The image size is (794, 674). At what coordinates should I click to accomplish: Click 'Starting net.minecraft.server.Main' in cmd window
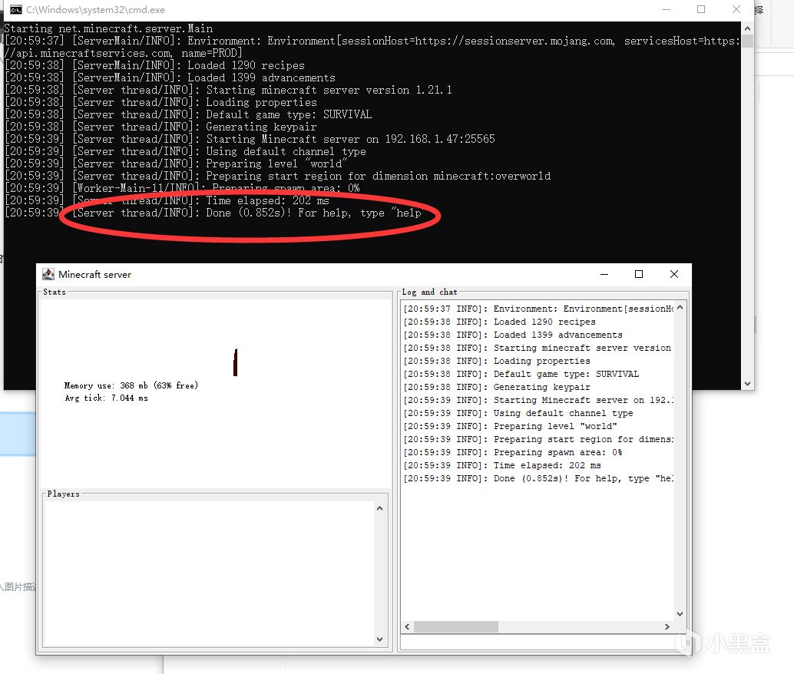click(108, 28)
